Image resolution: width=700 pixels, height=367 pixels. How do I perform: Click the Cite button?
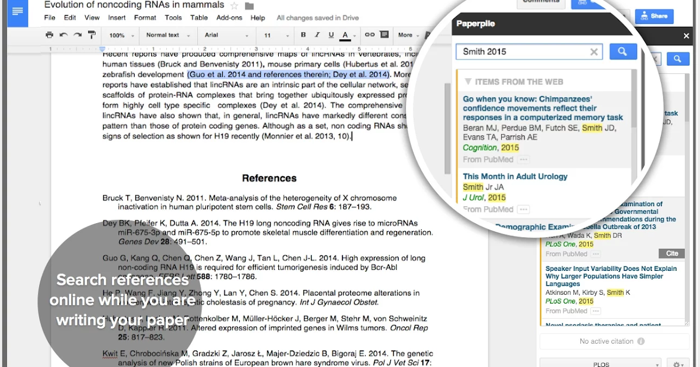click(x=672, y=253)
